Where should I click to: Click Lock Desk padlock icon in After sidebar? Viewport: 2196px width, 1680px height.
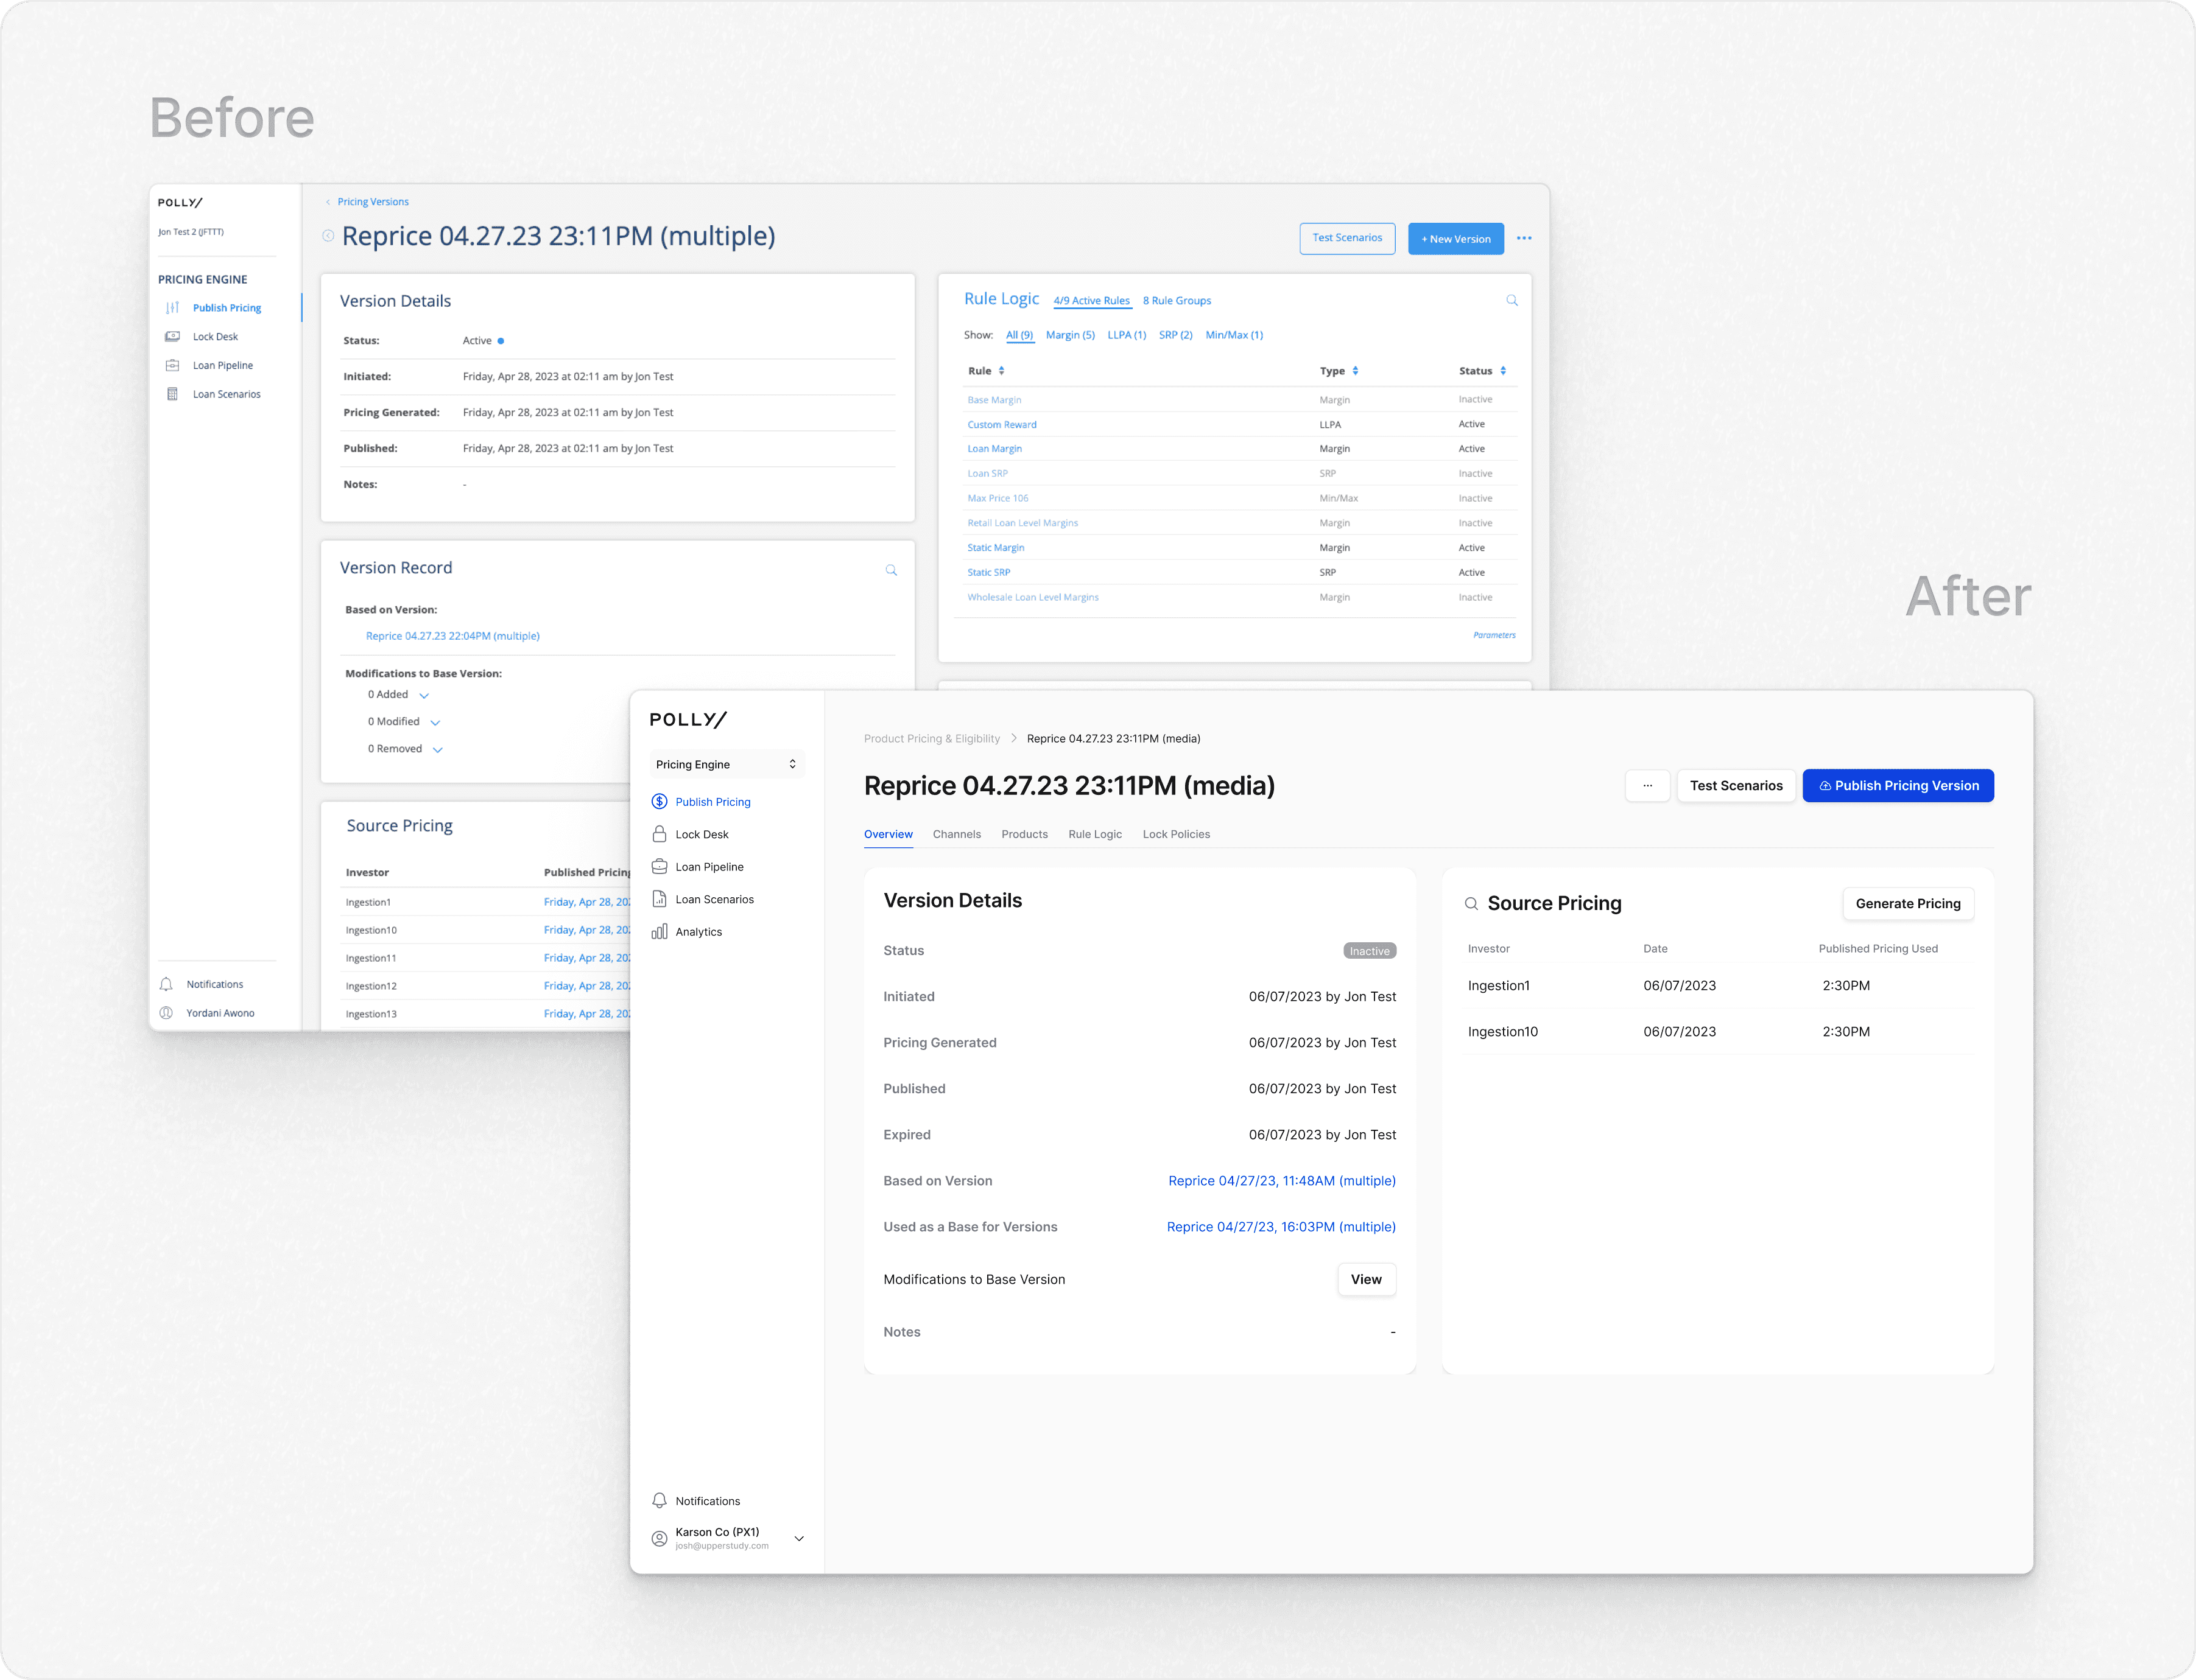pyautogui.click(x=660, y=834)
